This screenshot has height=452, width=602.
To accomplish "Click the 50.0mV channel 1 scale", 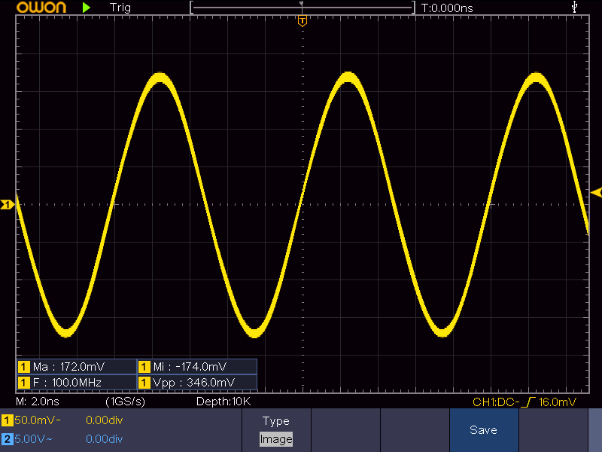I will (x=38, y=420).
